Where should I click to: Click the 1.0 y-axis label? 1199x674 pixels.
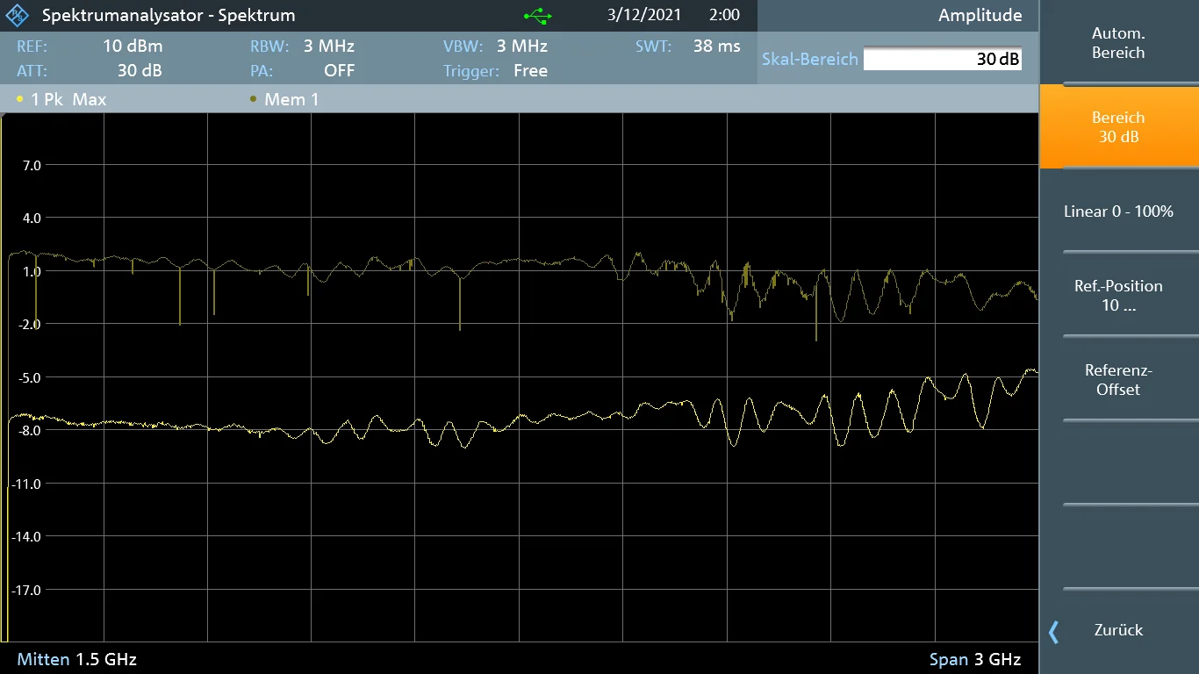pyautogui.click(x=31, y=271)
